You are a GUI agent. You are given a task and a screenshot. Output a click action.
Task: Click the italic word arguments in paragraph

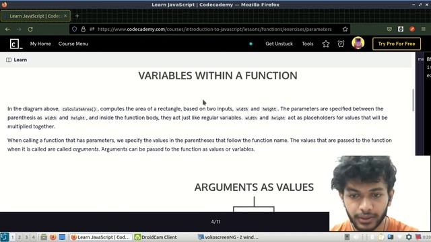click(86, 149)
